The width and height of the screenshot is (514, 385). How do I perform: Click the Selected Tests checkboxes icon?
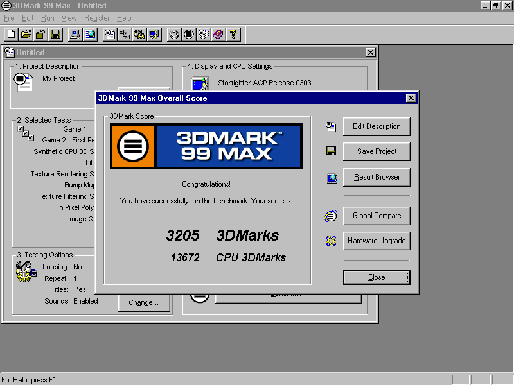coord(26,133)
